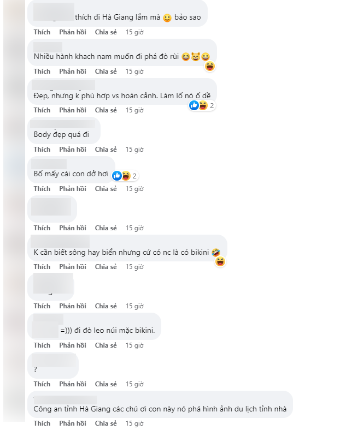
Task: Click Chia sẻ under the "Bố mấy cái con dở hơi" comment
Action: (105, 189)
